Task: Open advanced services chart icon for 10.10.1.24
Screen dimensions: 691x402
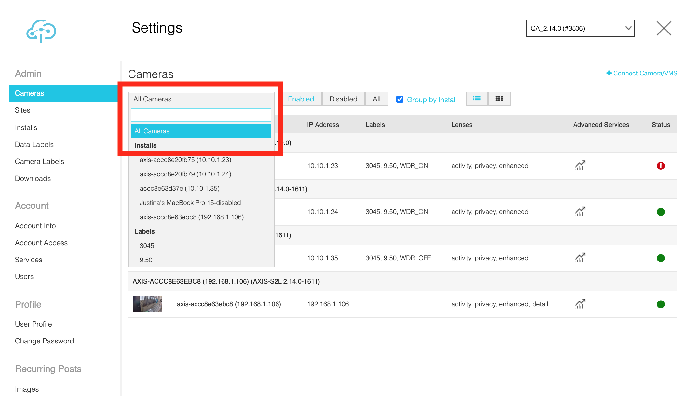Action: click(580, 212)
